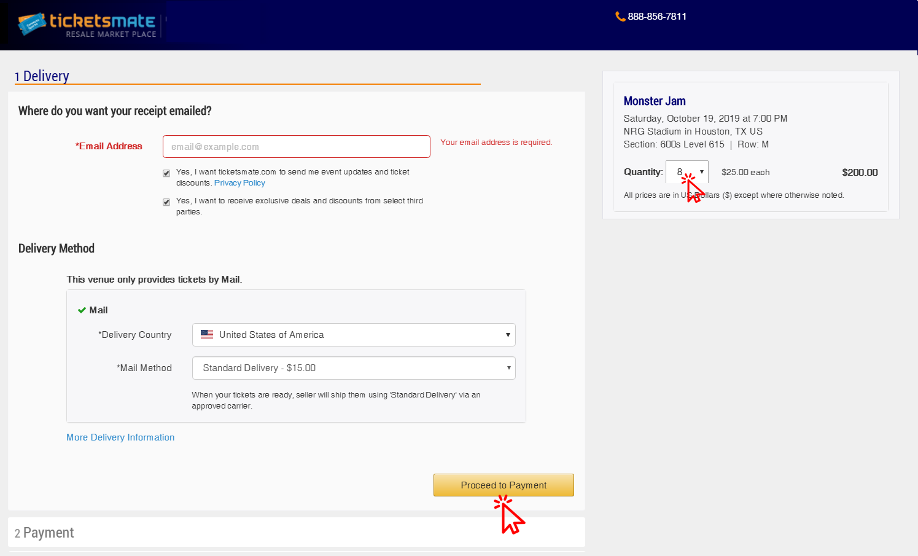Screen dimensions: 918x556
Task: Uncheck the third-party exclusive deals checkbox
Action: (166, 202)
